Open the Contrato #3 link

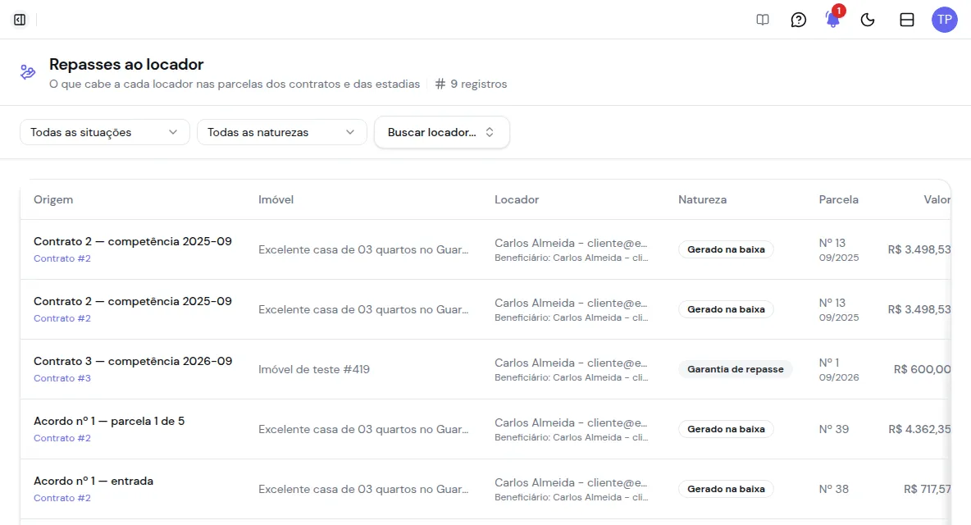click(62, 377)
